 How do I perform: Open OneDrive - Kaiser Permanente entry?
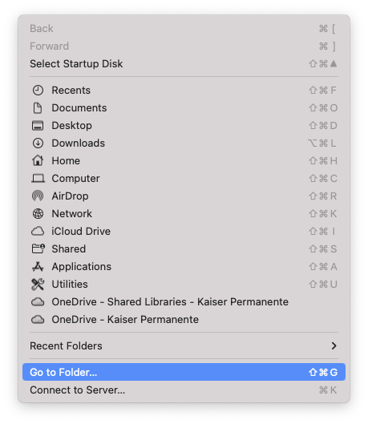coord(184,320)
